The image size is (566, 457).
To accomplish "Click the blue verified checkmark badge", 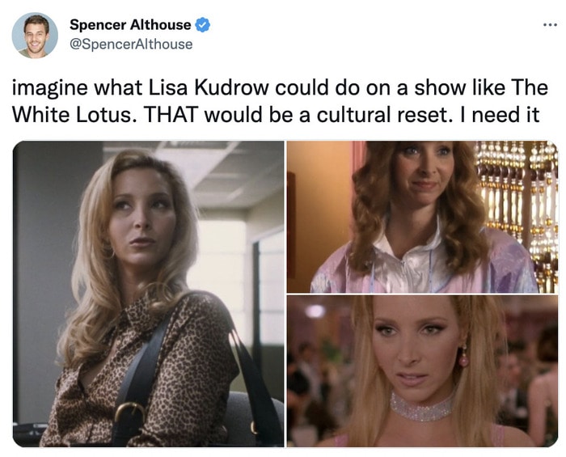I will tap(202, 25).
